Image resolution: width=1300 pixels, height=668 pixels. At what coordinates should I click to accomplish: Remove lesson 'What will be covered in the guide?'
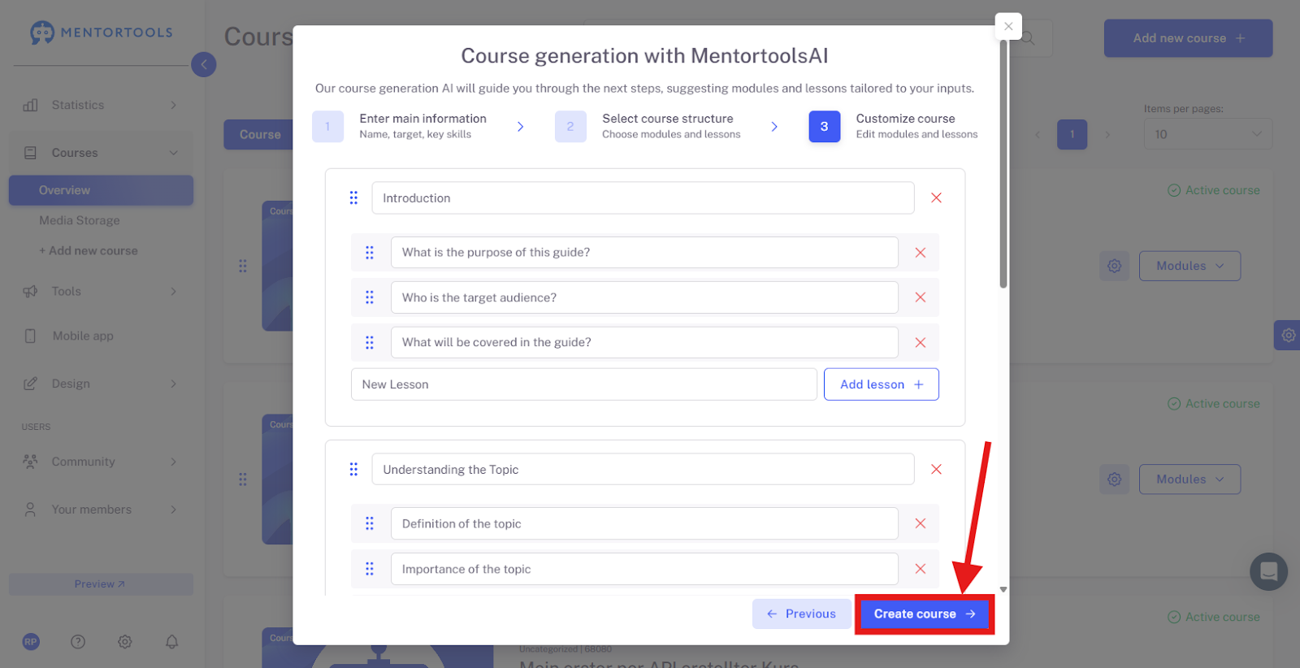[921, 343]
